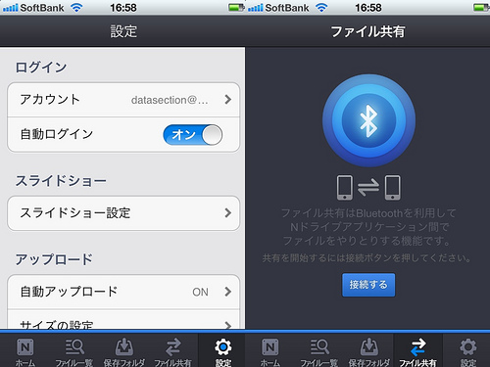
Task: Tap the 自動アップロード label
Action: click(x=69, y=292)
